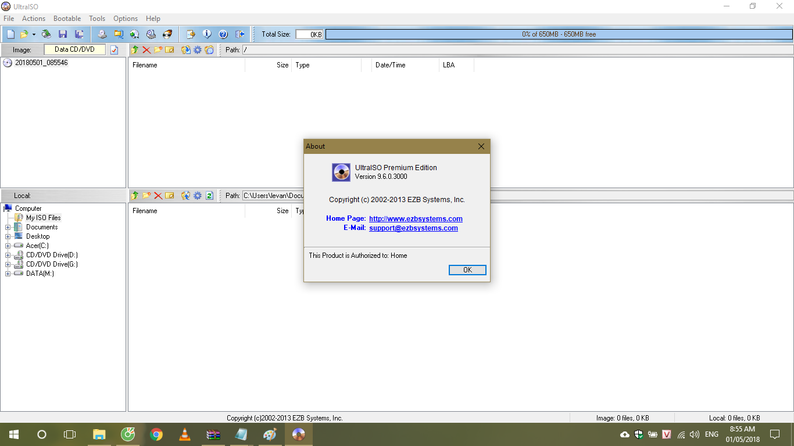Delete selected file from the image

(x=147, y=50)
